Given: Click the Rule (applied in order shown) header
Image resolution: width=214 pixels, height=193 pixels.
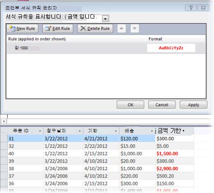Looking at the screenshot, I should click(x=37, y=39).
